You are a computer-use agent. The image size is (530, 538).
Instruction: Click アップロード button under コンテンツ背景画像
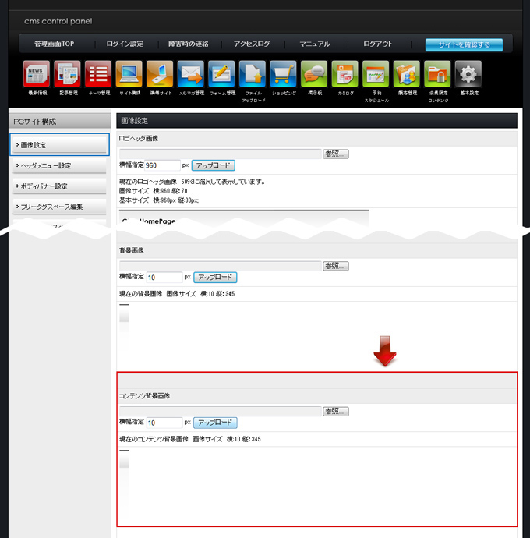(214, 423)
